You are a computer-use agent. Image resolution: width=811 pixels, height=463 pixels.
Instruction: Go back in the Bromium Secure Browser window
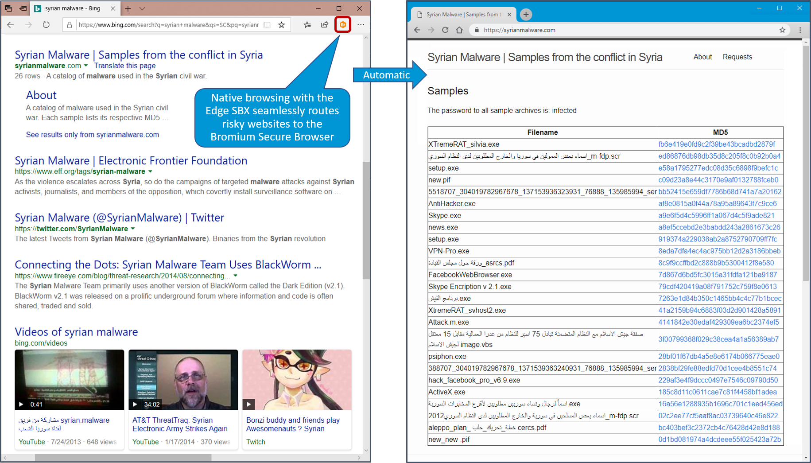click(417, 30)
